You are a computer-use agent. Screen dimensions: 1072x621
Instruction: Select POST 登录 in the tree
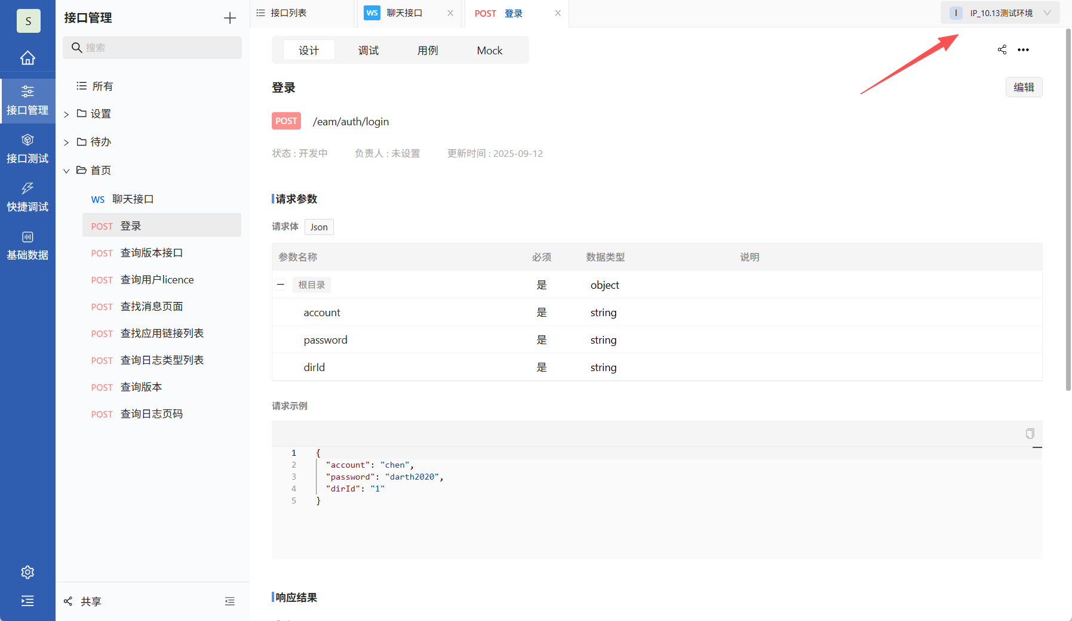point(162,225)
